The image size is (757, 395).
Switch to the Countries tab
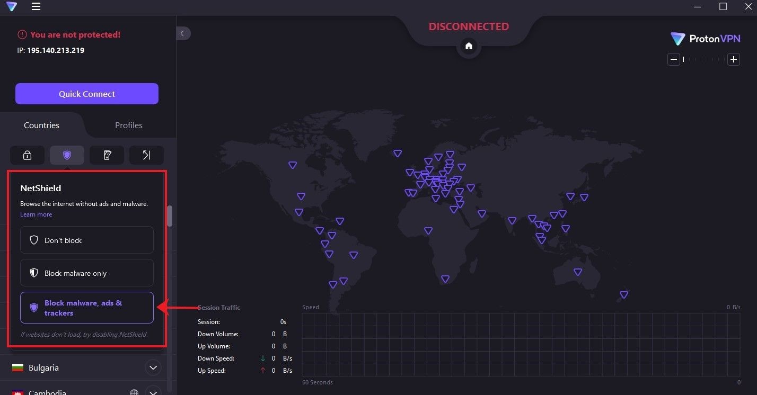click(41, 125)
